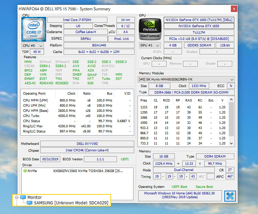The image size is (258, 214).
Task: Click the TU117M GPU codename field
Action: pos(199,32)
